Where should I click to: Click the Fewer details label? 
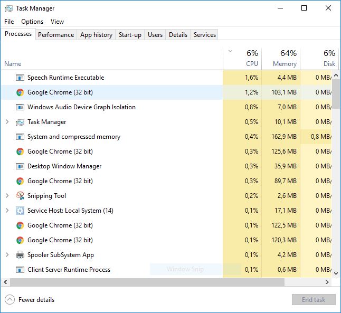36,300
